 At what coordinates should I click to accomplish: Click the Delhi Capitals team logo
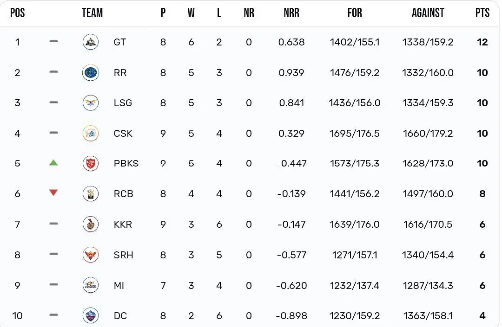tap(91, 315)
